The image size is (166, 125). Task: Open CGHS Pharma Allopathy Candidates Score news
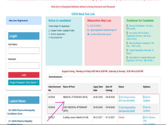(x=20, y=122)
